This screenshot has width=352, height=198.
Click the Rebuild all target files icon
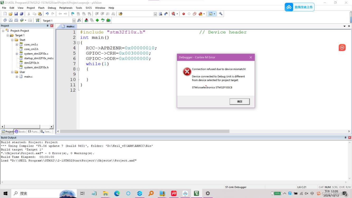coord(16,20)
